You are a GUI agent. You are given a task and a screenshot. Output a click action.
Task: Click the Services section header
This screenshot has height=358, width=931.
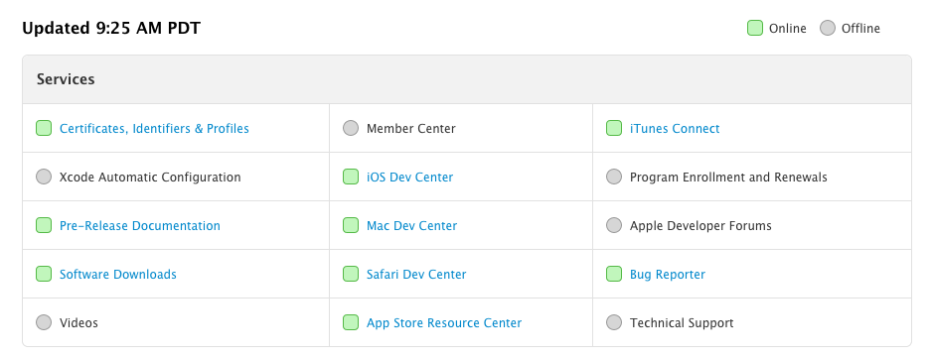[x=467, y=79]
